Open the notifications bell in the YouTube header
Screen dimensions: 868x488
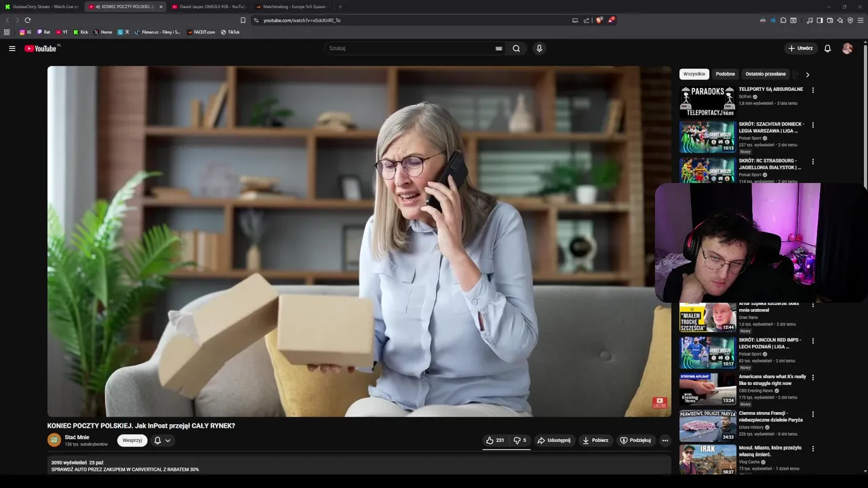coord(827,49)
